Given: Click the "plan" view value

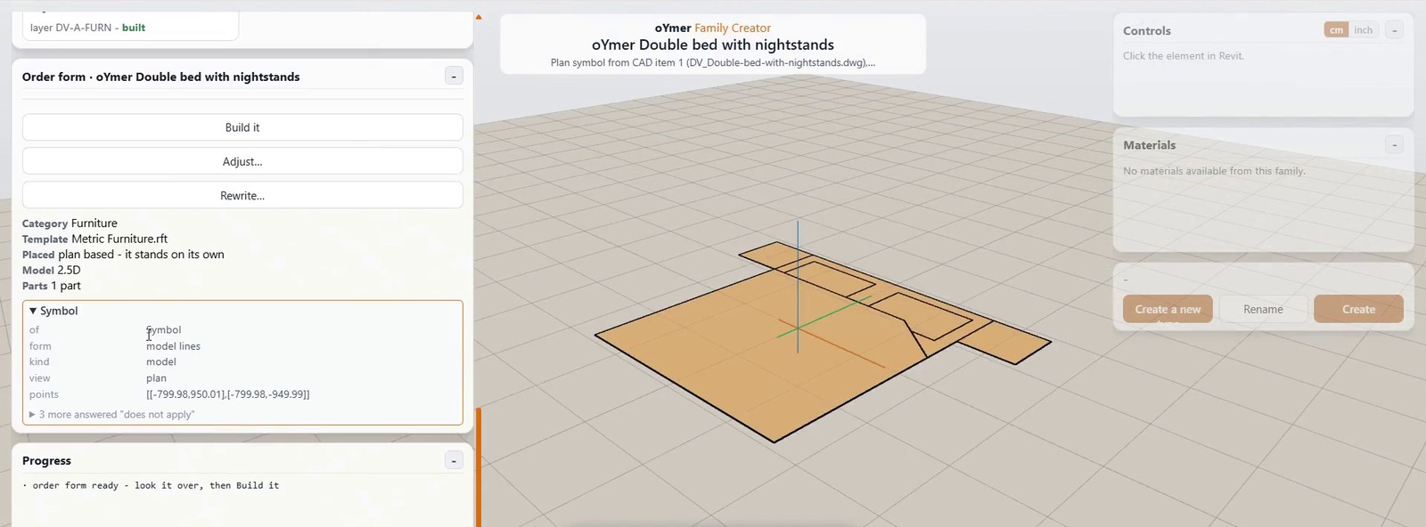Looking at the screenshot, I should click(x=156, y=378).
